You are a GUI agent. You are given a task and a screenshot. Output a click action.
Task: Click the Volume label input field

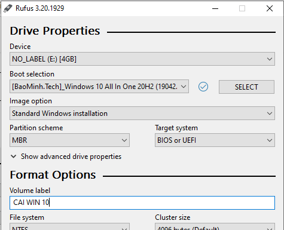pyautogui.click(x=142, y=203)
